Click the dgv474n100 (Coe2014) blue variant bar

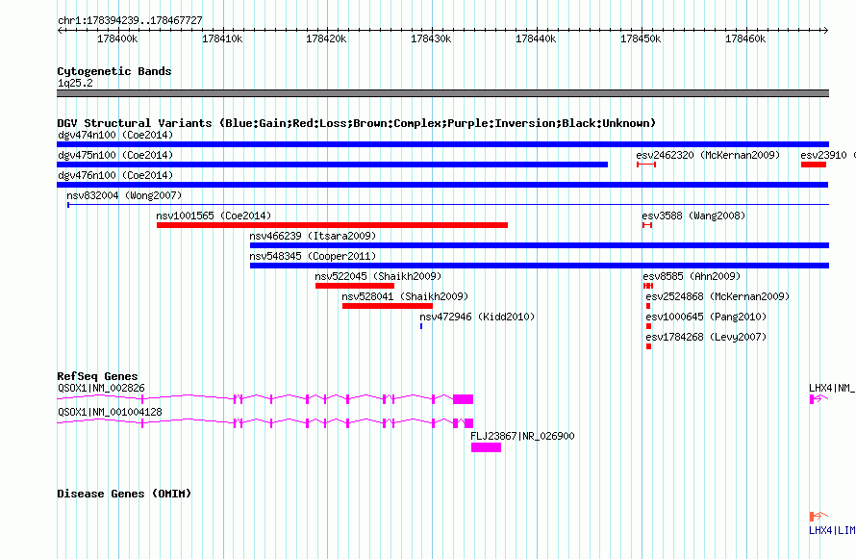(x=442, y=144)
